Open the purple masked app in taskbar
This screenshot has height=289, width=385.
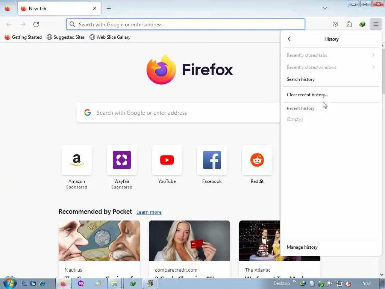pyautogui.click(x=81, y=284)
